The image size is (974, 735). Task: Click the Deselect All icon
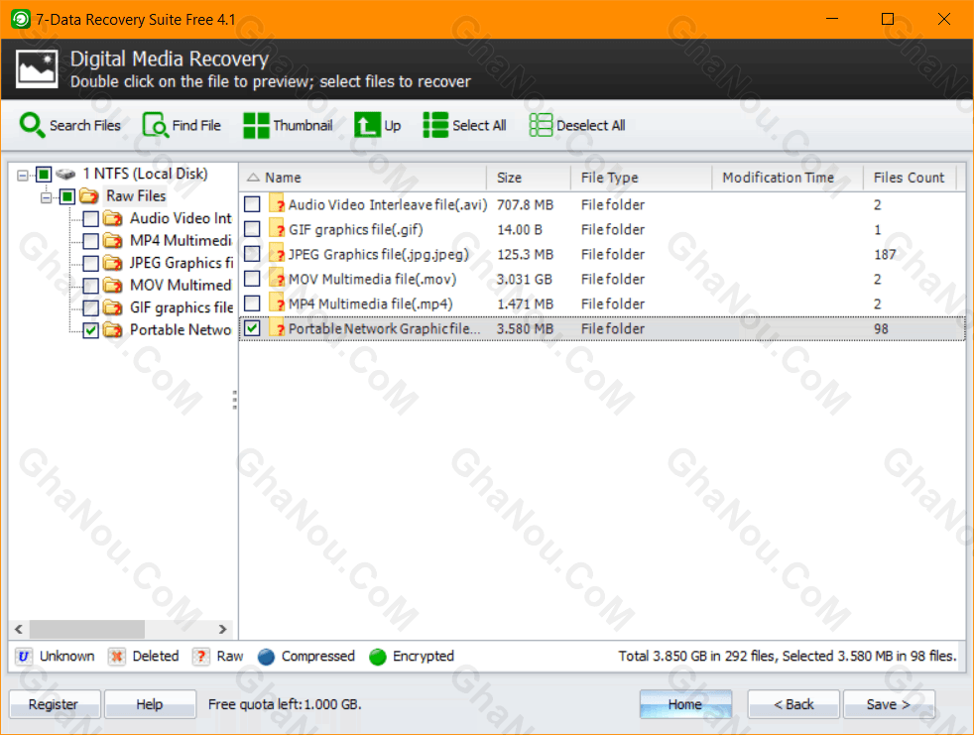click(541, 125)
